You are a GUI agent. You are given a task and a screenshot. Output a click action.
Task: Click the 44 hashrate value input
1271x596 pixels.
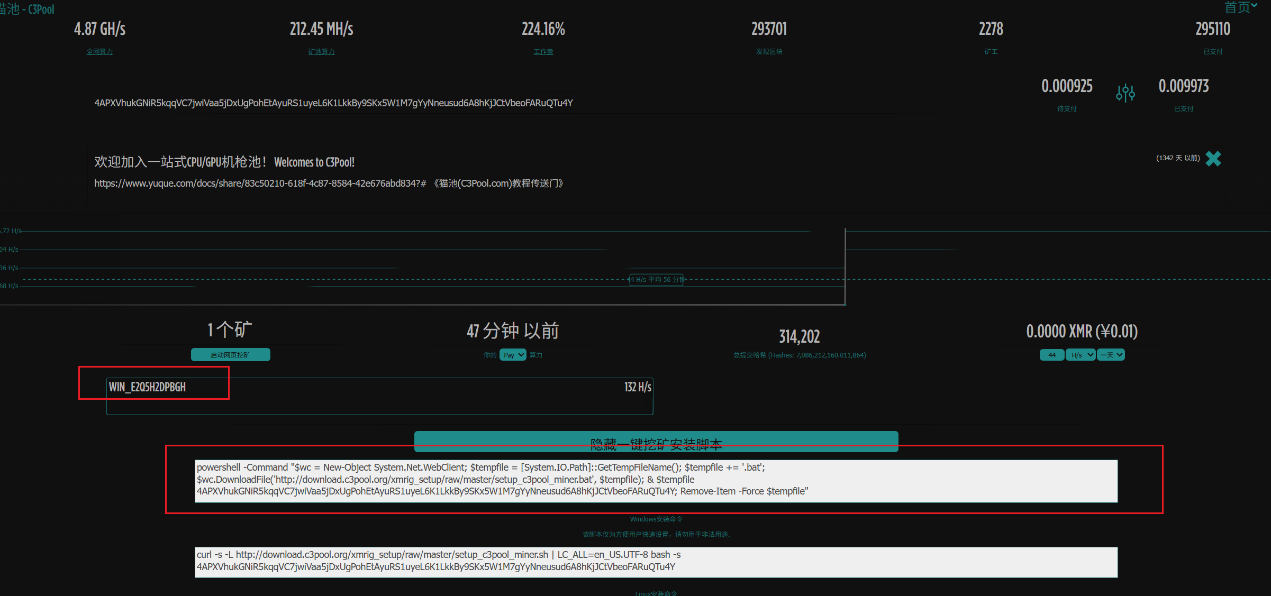pyautogui.click(x=1052, y=355)
